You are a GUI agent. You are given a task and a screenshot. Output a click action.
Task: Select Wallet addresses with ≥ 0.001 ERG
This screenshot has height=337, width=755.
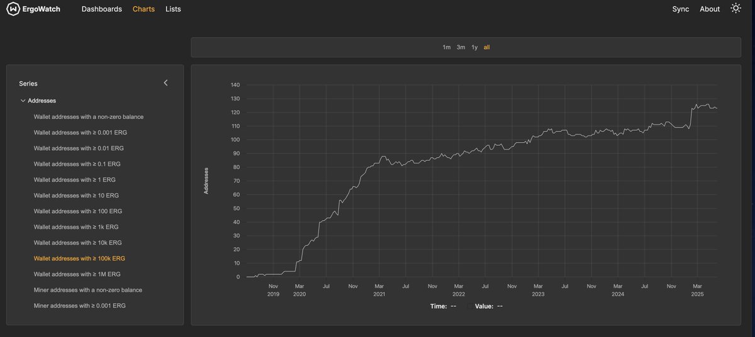tap(81, 133)
